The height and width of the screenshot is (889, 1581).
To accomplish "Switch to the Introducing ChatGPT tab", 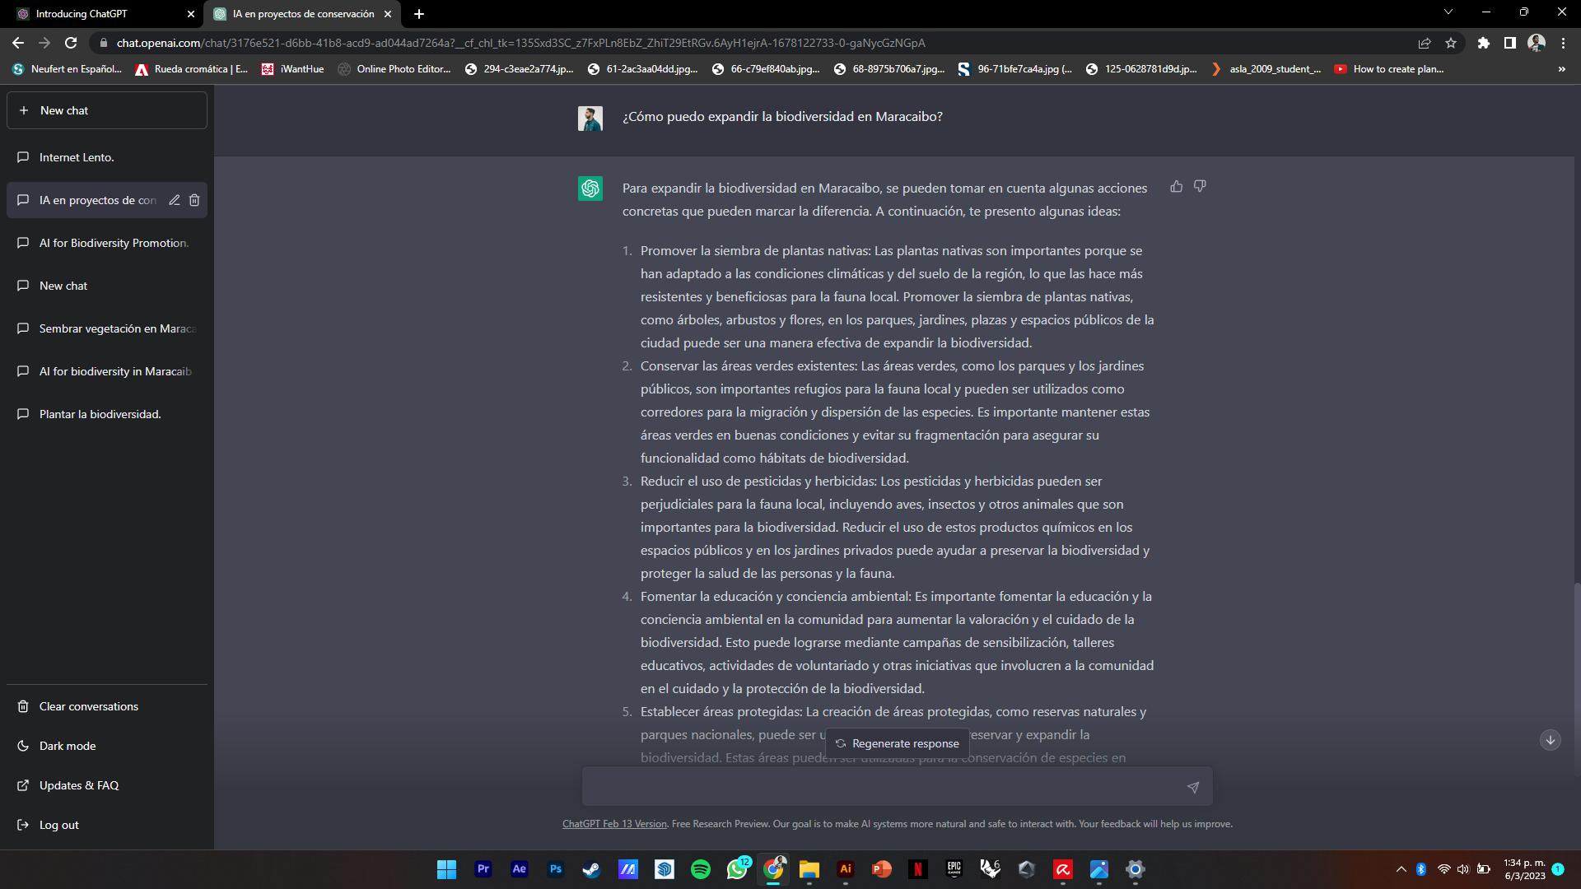I will (102, 14).
